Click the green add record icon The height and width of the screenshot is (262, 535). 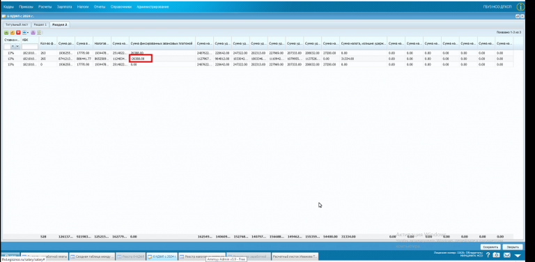(x=6, y=33)
